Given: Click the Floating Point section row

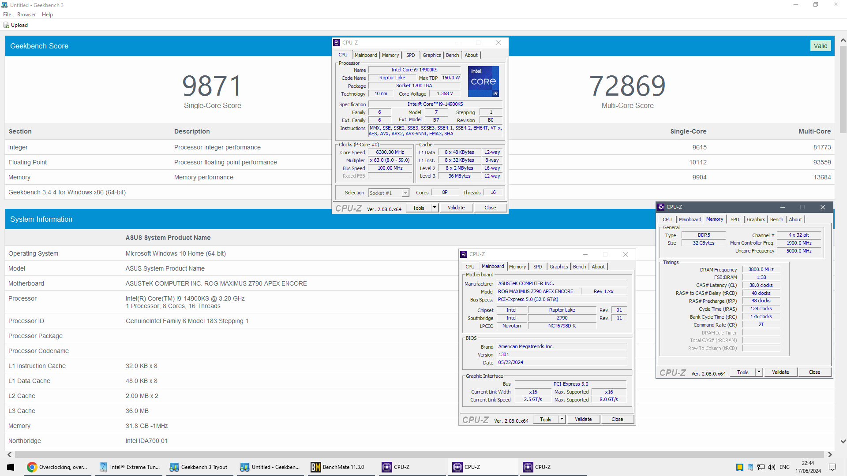Looking at the screenshot, I should click(x=420, y=162).
